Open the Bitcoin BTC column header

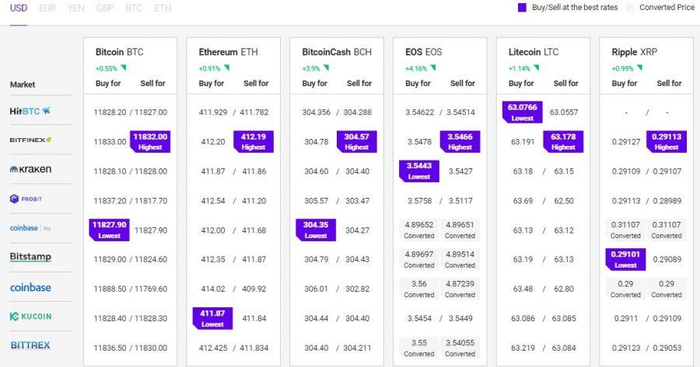(x=119, y=52)
